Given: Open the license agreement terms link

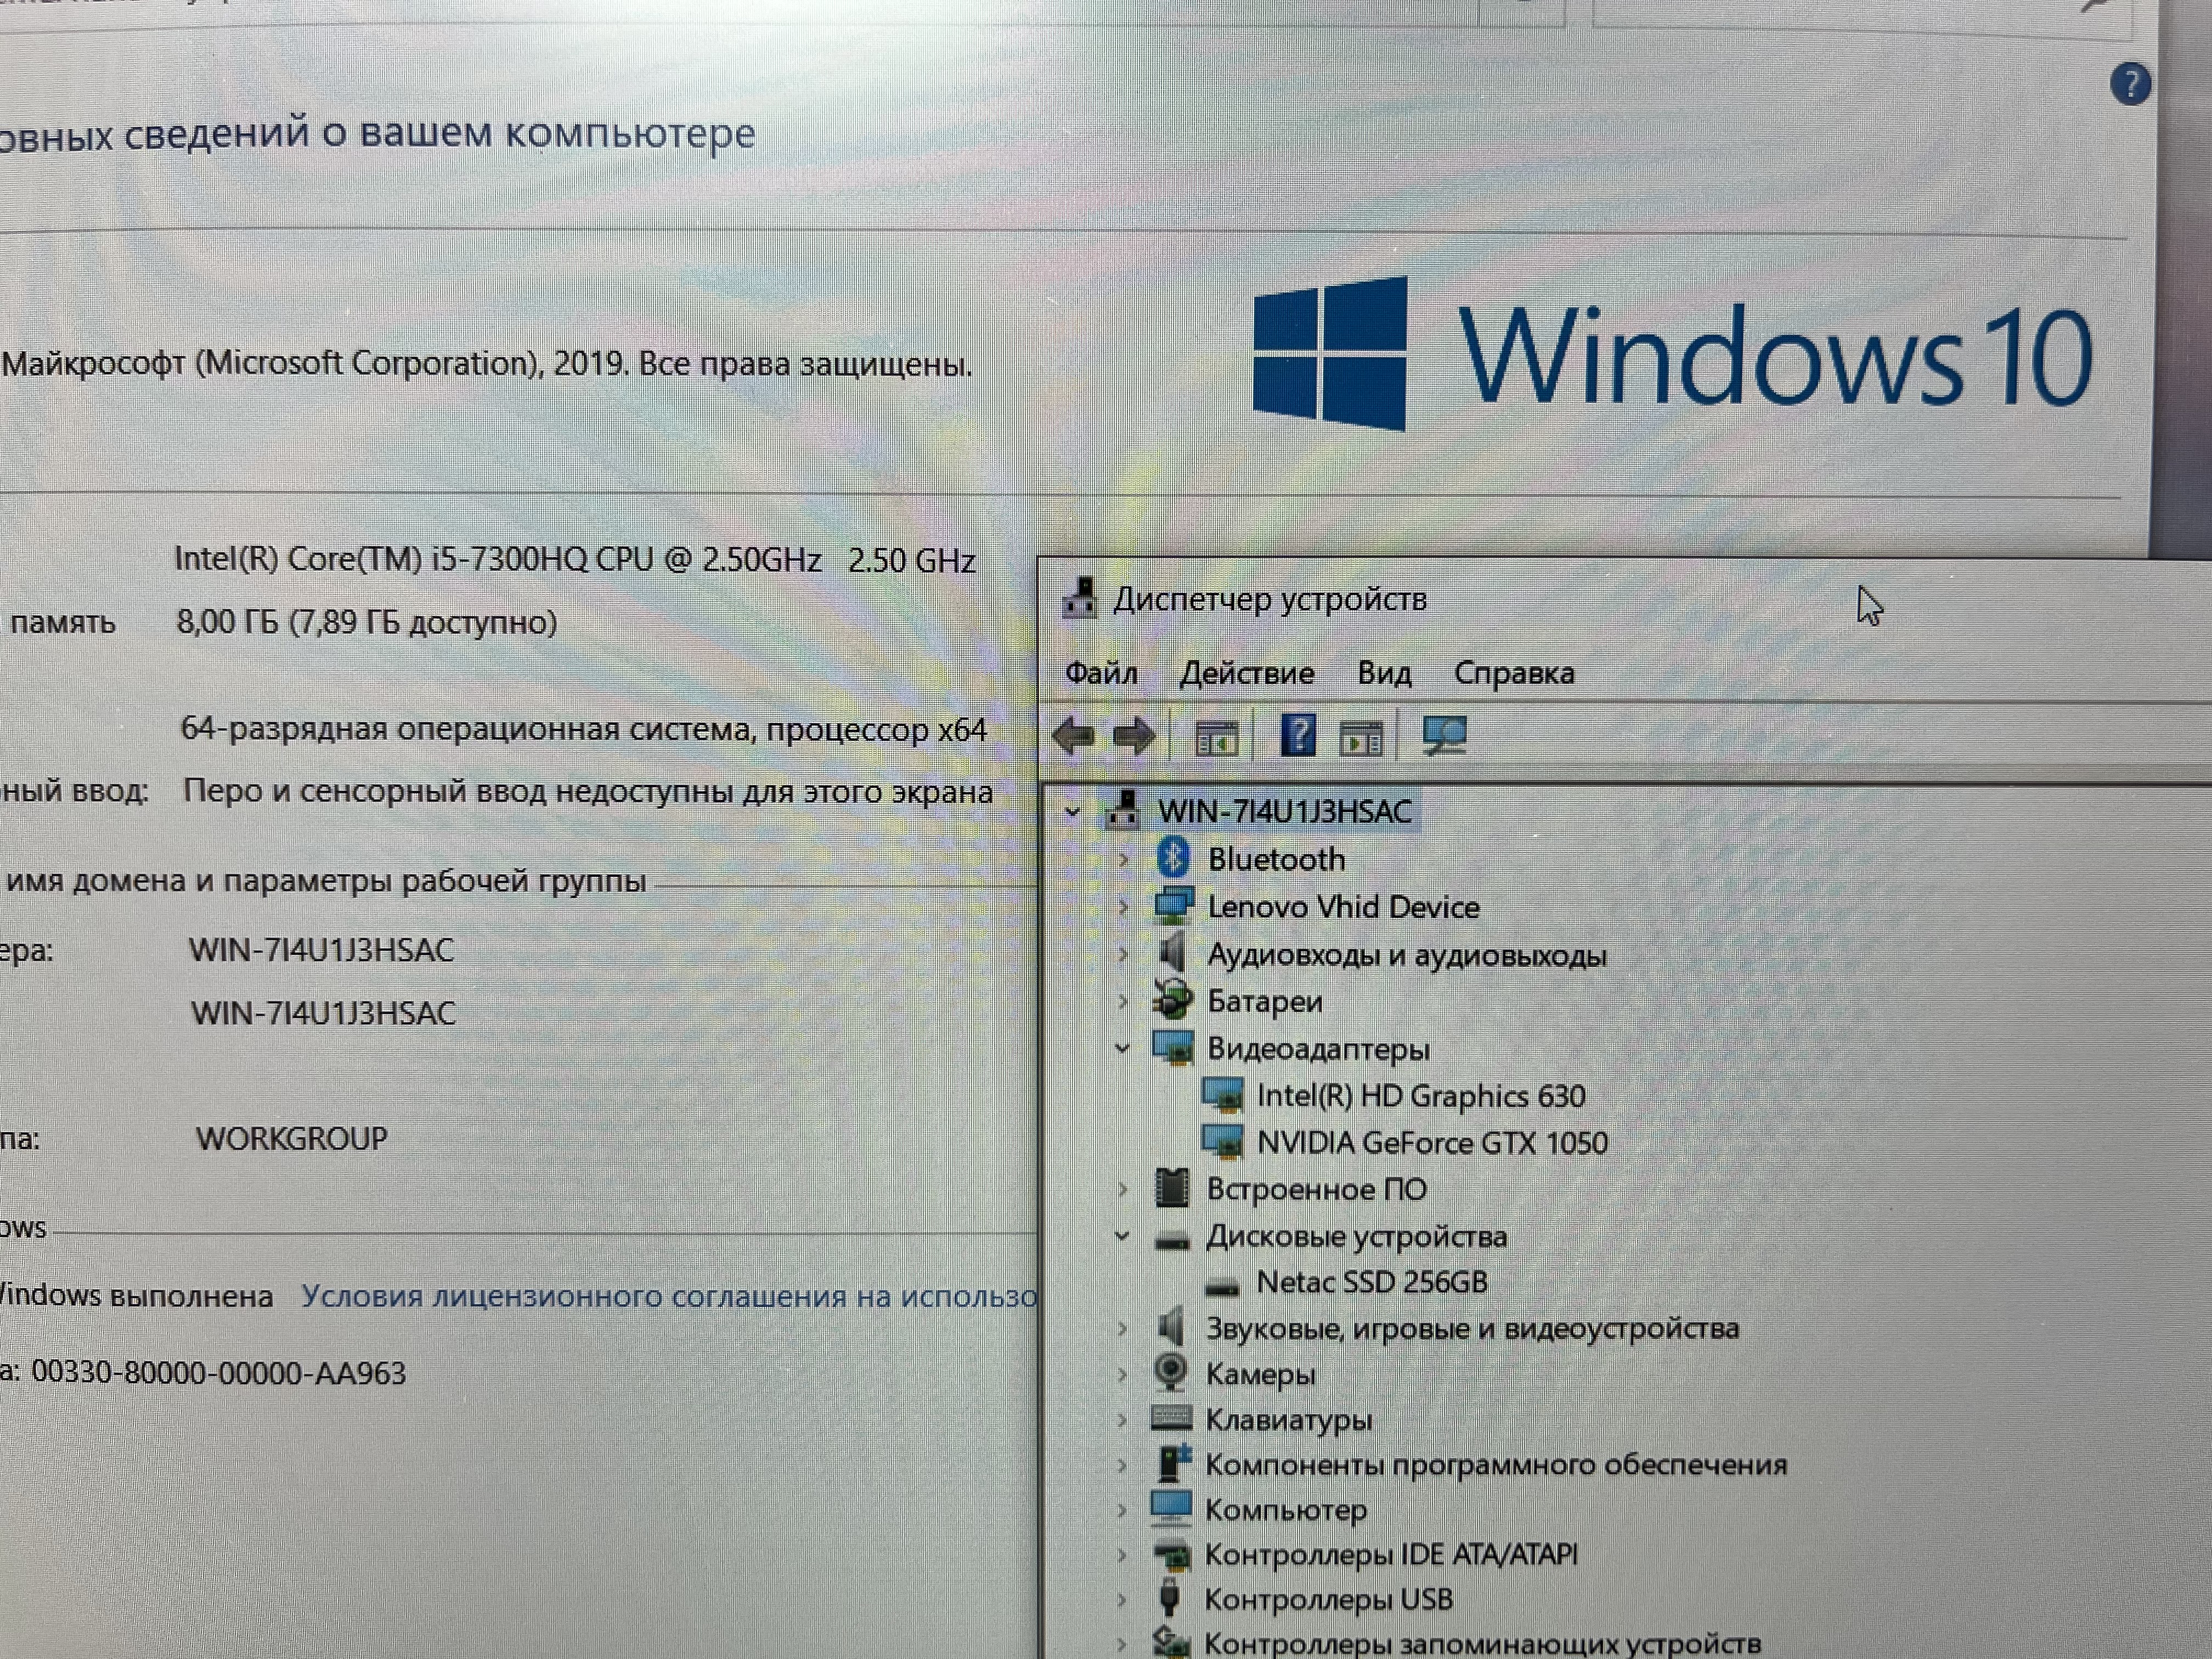Looking at the screenshot, I should point(668,1296).
